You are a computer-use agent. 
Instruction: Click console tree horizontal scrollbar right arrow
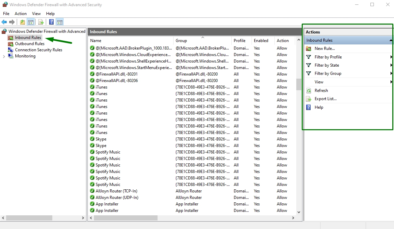click(x=83, y=218)
